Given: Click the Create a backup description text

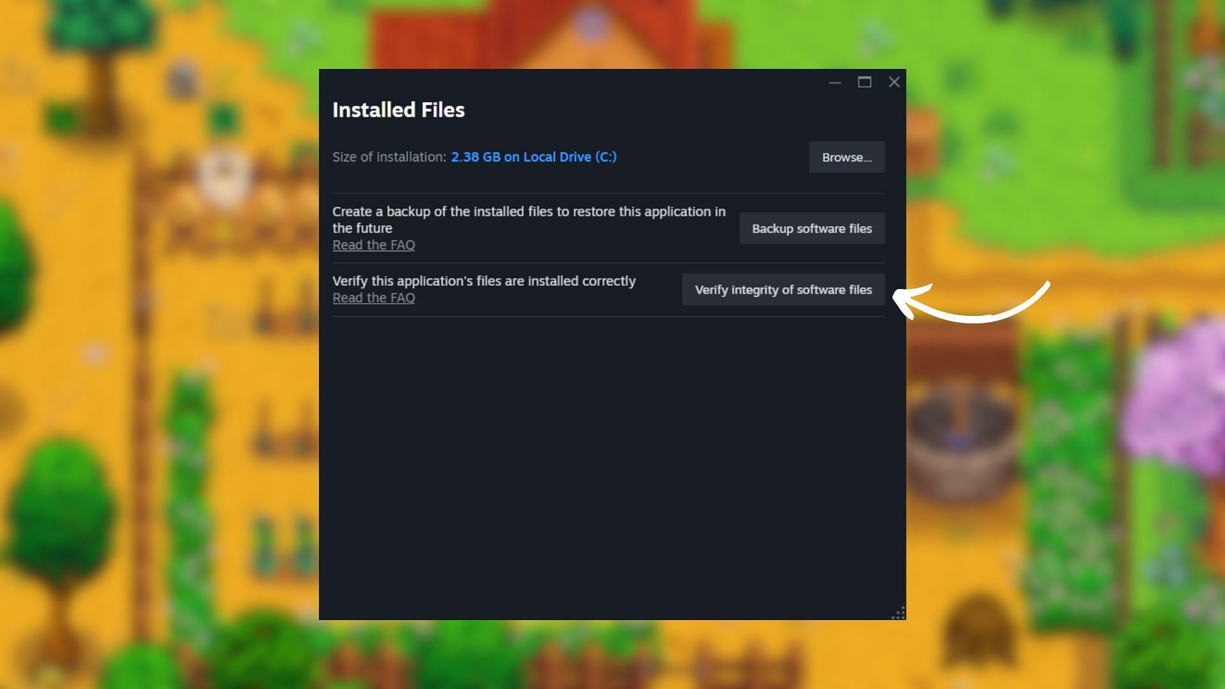Looking at the screenshot, I should click(x=529, y=219).
